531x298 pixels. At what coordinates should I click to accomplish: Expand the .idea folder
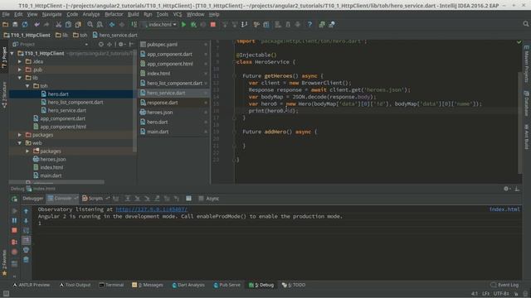20,61
